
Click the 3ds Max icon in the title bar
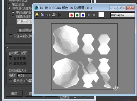37,8
